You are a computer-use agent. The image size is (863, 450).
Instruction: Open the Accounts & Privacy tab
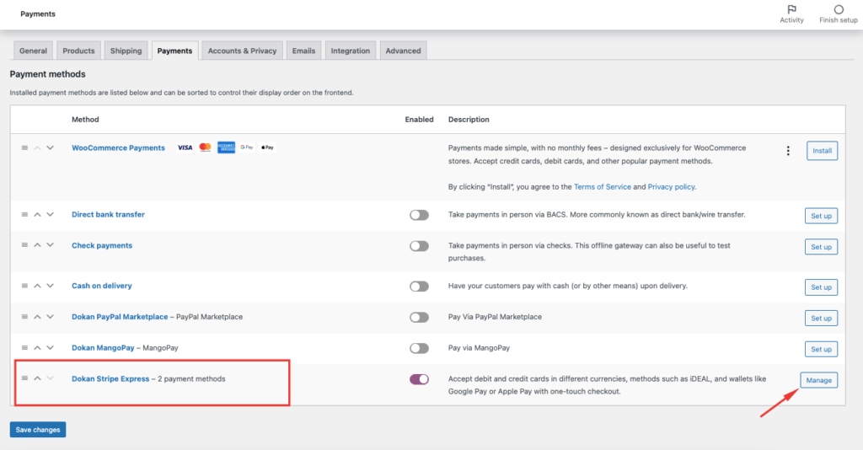[x=242, y=51]
